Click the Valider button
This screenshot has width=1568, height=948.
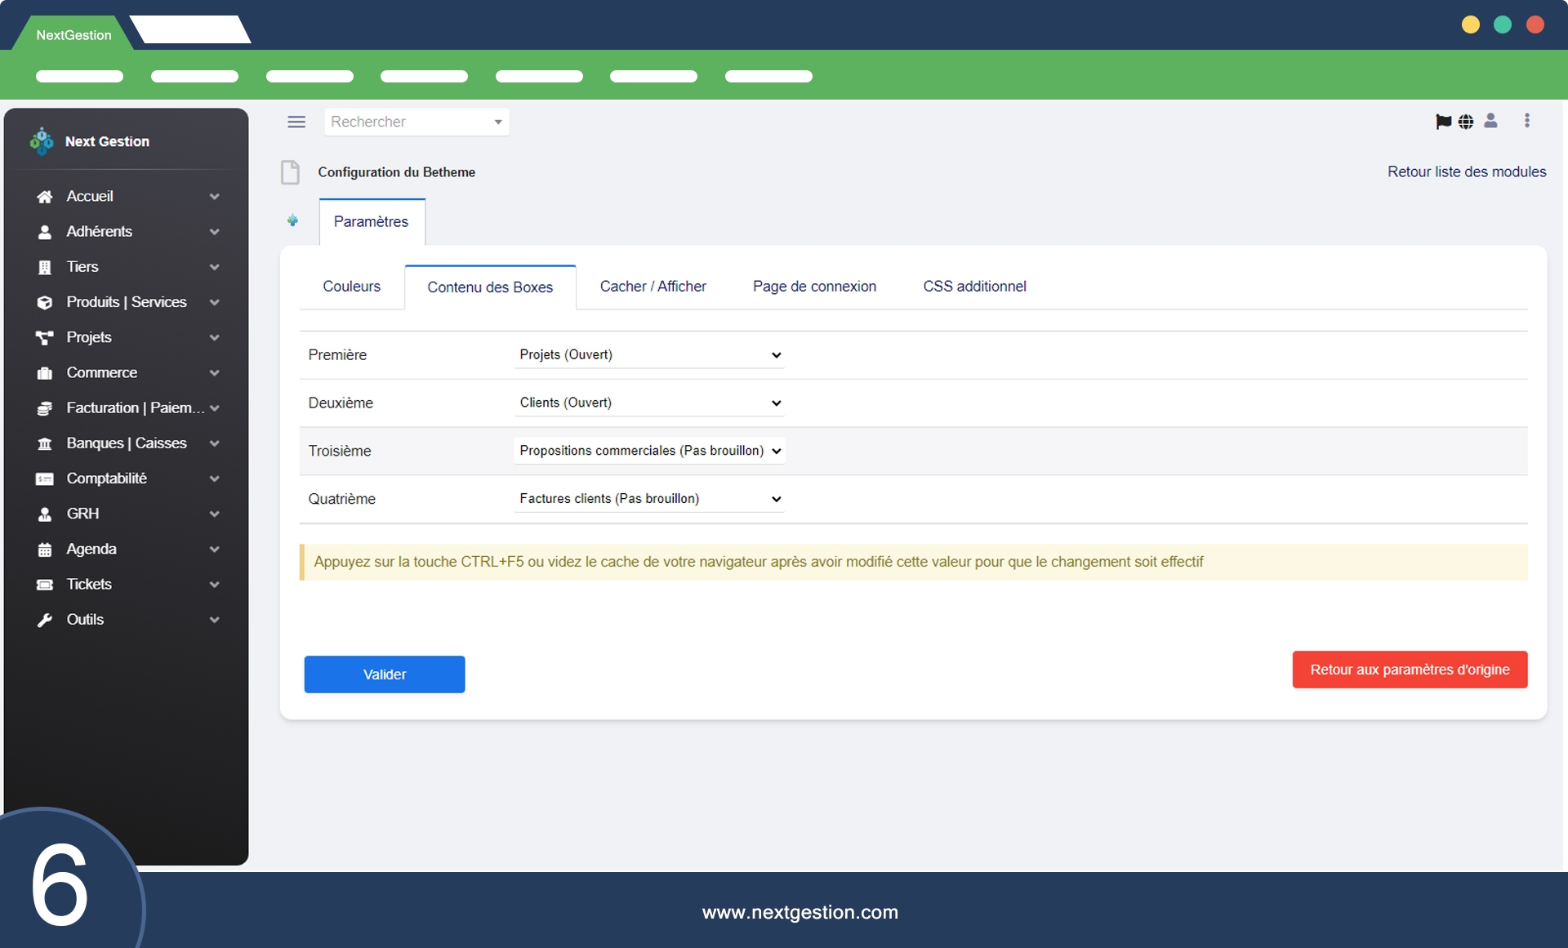[385, 674]
